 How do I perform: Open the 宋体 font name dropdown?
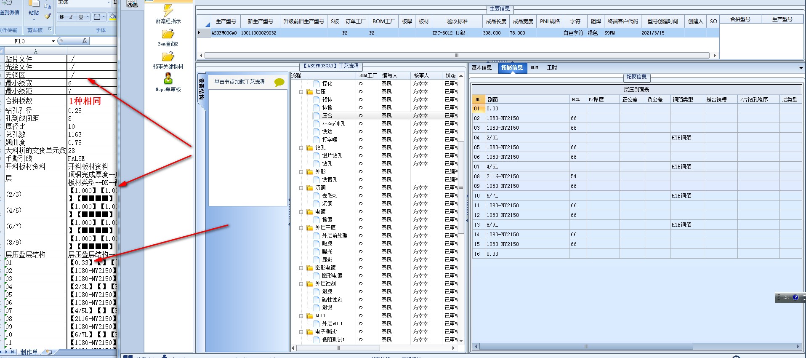click(109, 3)
